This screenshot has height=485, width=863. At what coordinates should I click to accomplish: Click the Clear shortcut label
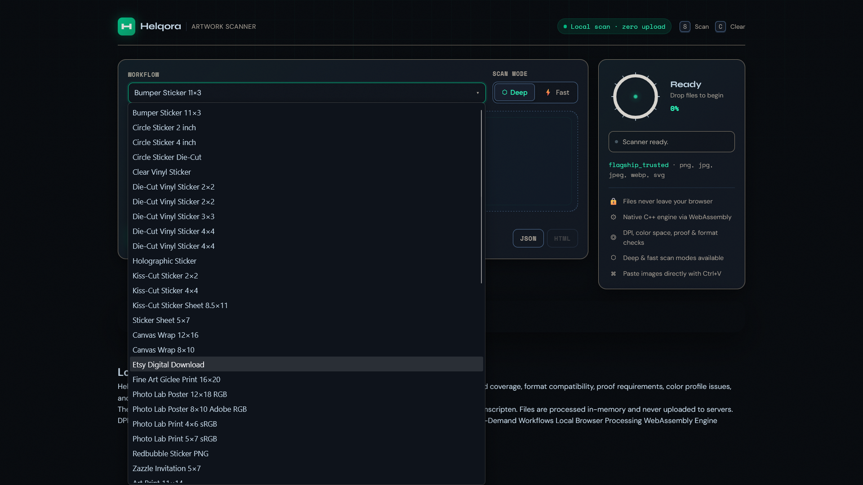tap(738, 26)
